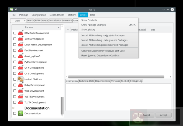This screenshot has width=183, height=126.
Task: Check the Haskell Platform checkbox
Action: point(14,79)
